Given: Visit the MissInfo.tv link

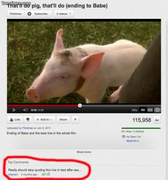Looking at the screenshot, I should tap(133, 141).
